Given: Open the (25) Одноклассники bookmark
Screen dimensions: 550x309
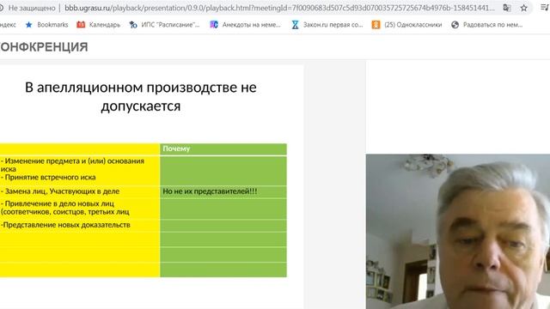Looking at the screenshot, I should 406,25.
